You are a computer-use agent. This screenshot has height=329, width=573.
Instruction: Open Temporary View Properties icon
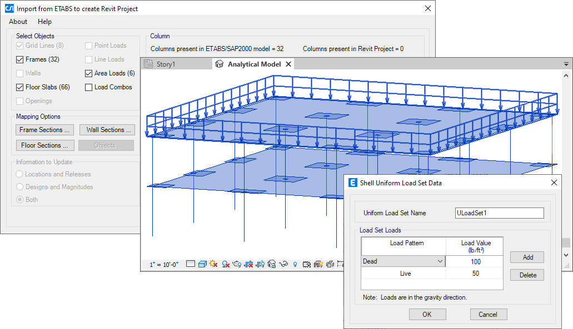click(x=307, y=264)
